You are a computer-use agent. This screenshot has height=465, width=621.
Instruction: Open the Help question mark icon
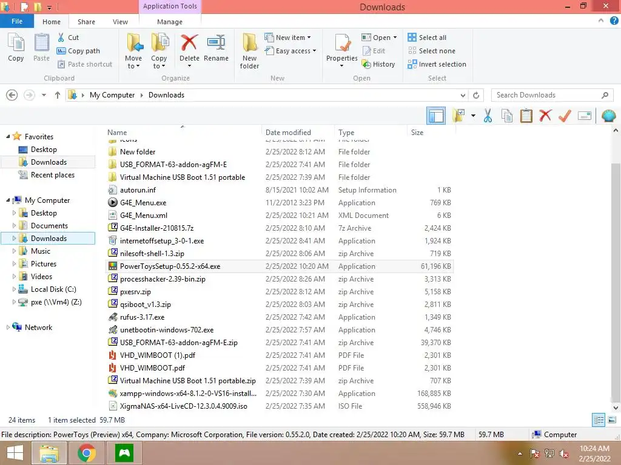tap(614, 21)
